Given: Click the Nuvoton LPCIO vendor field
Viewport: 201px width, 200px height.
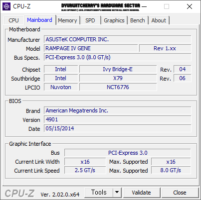Looking at the screenshot, I should click(x=61, y=87).
